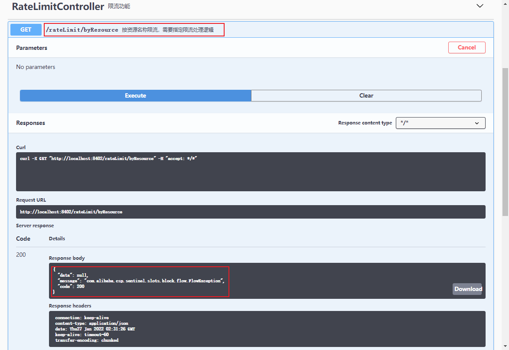Click the Request URL value box
Image resolution: width=509 pixels, height=350 pixels.
tap(251, 212)
